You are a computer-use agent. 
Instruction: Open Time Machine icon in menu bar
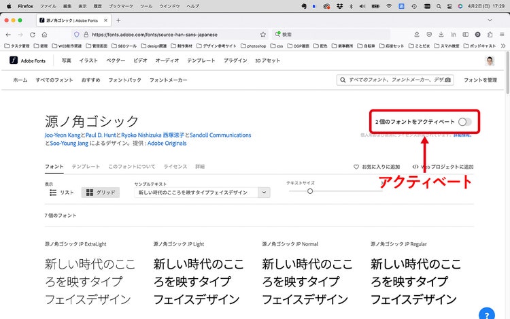[x=414, y=6]
